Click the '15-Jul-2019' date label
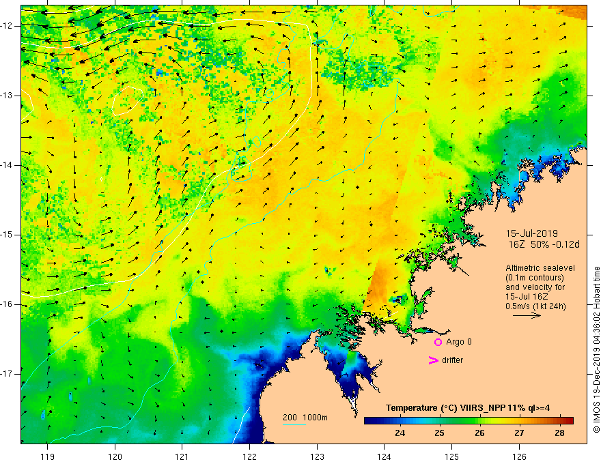Viewport: 601px width, 464px height. coord(531,233)
